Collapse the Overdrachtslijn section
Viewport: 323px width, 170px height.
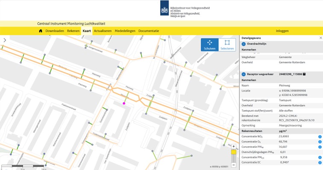(x=244, y=44)
